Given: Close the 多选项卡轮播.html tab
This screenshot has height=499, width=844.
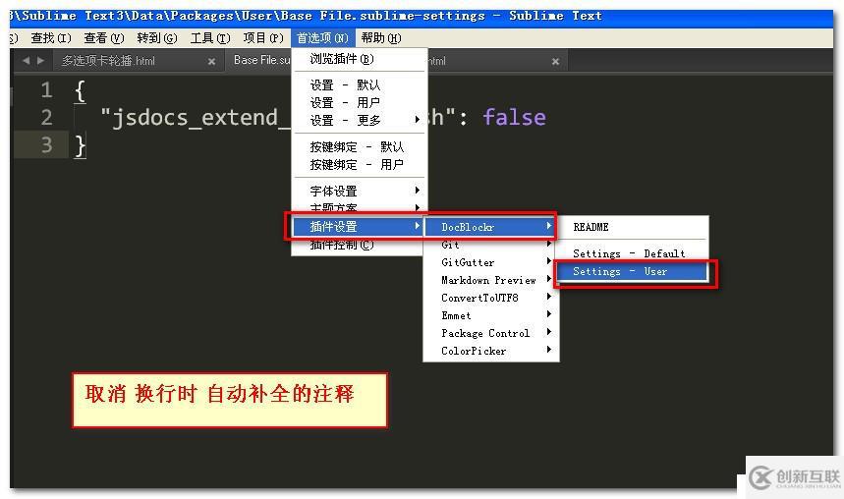Looking at the screenshot, I should click(x=211, y=61).
